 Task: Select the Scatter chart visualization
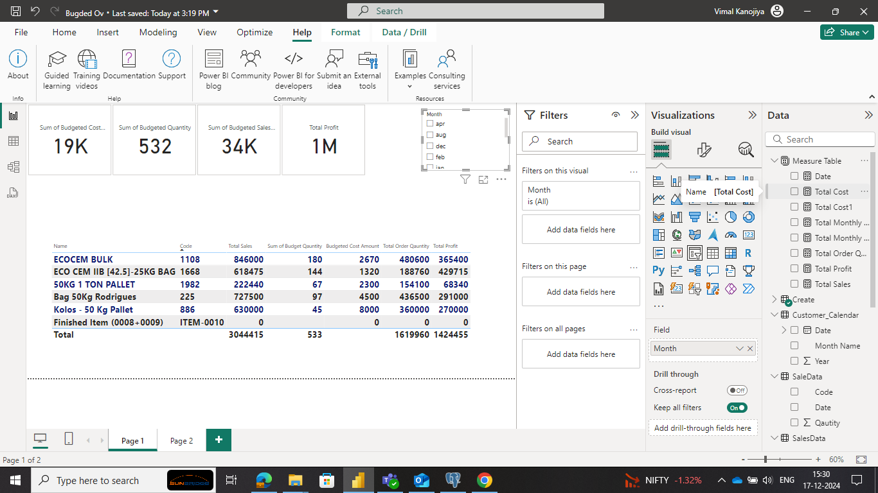point(713,217)
